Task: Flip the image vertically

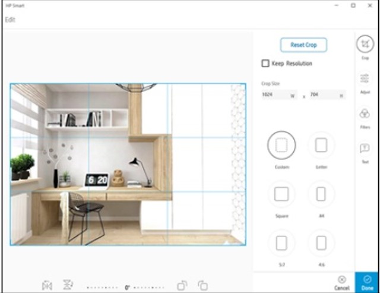Action: click(x=68, y=285)
